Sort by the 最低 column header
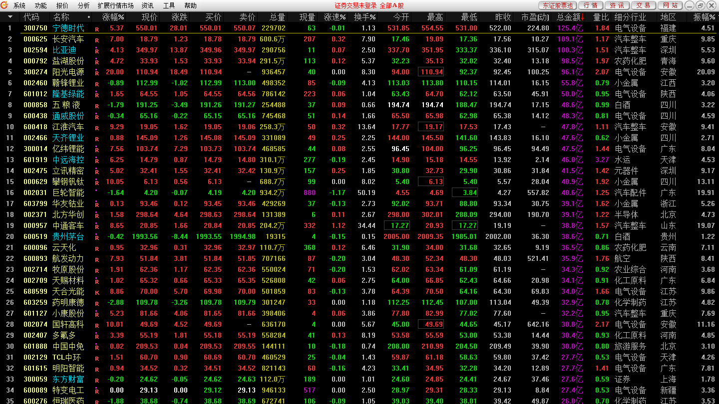The height and width of the screenshot is (404, 719). 469,17
